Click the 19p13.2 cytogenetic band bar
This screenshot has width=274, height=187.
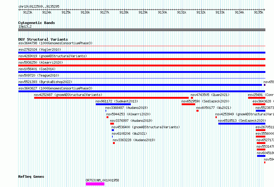click(x=142, y=30)
